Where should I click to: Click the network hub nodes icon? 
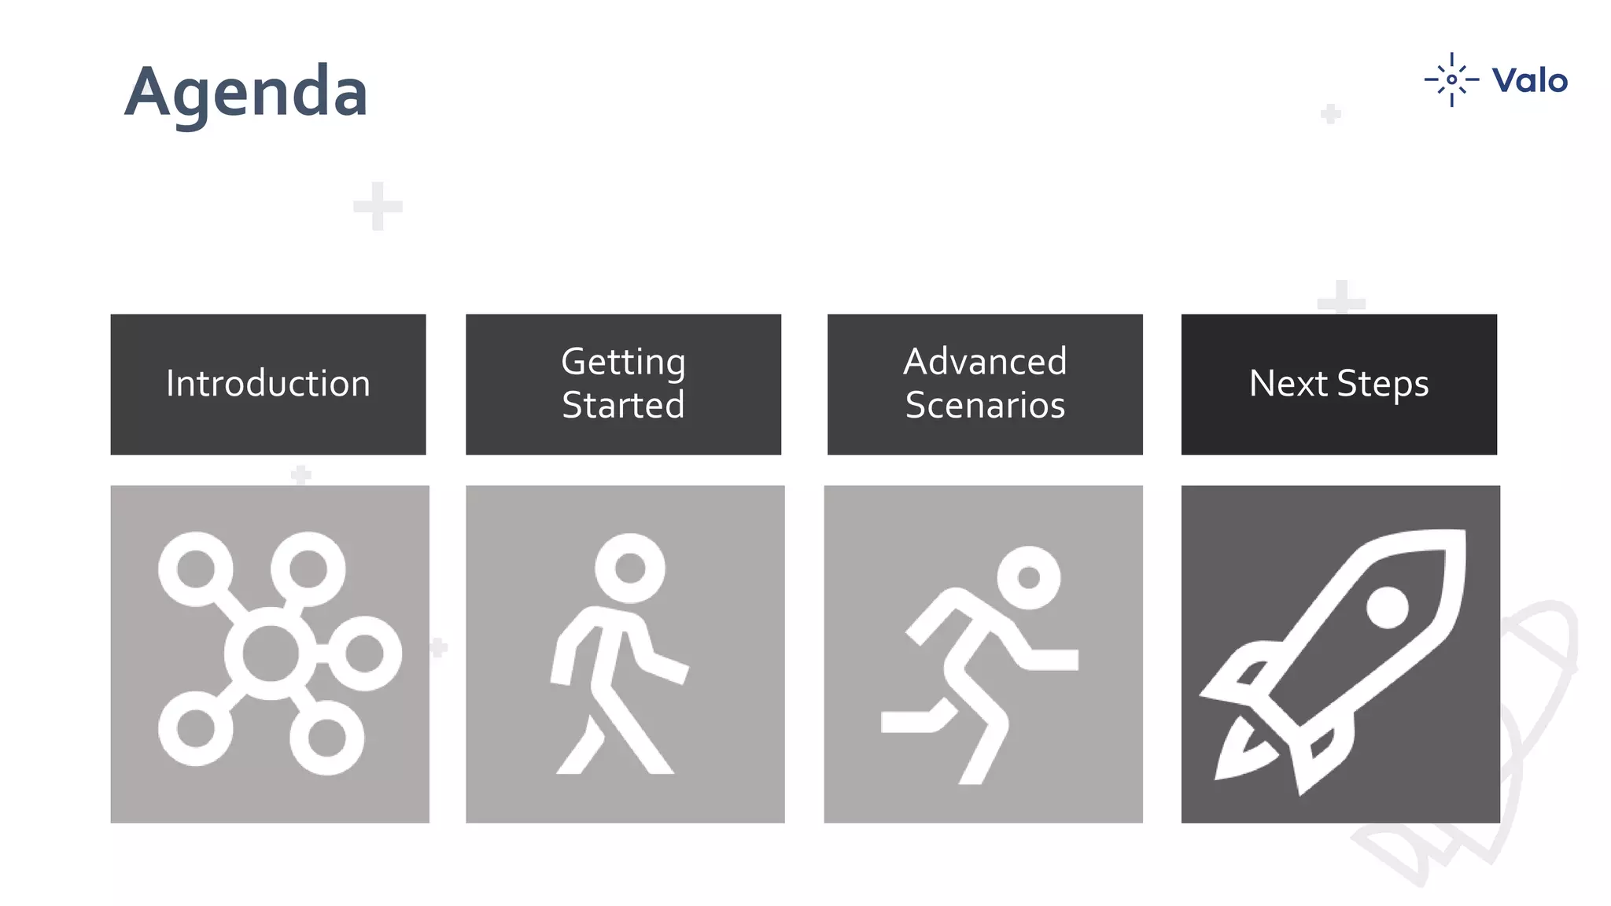coord(270,654)
